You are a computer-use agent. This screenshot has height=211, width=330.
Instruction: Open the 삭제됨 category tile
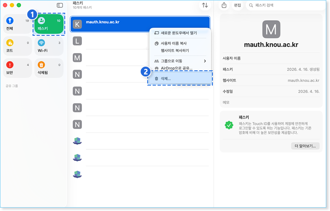pos(49,68)
